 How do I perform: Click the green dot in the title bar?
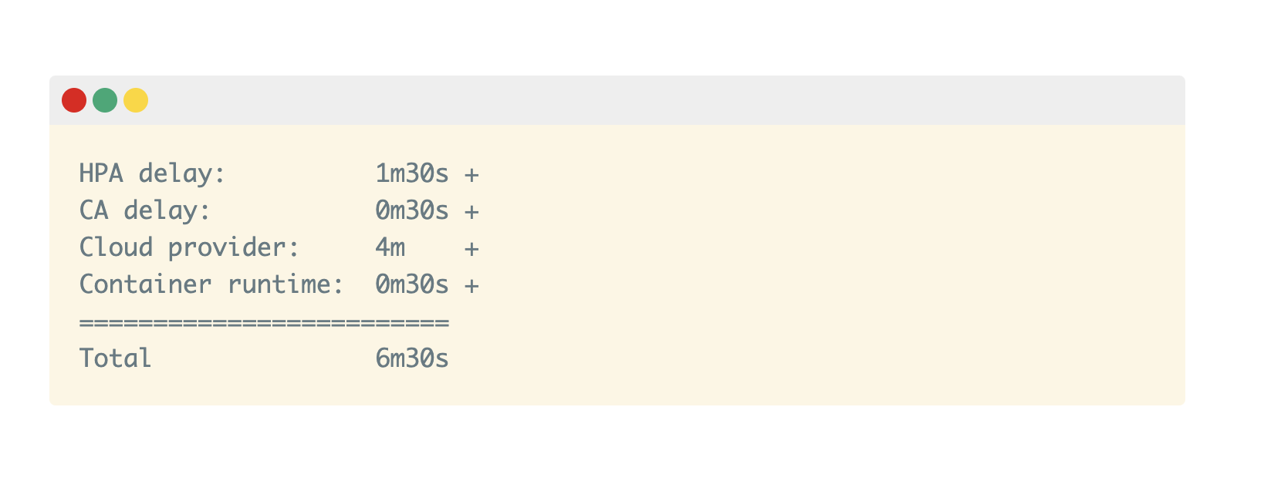(105, 100)
